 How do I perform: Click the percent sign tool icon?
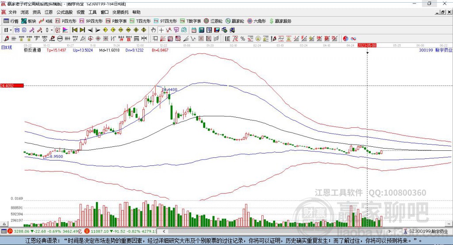(x=243, y=39)
